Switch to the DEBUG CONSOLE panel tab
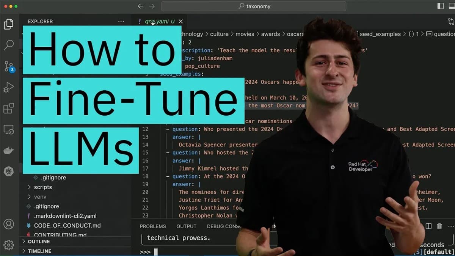Viewport: 455px width, 256px height. point(224,226)
